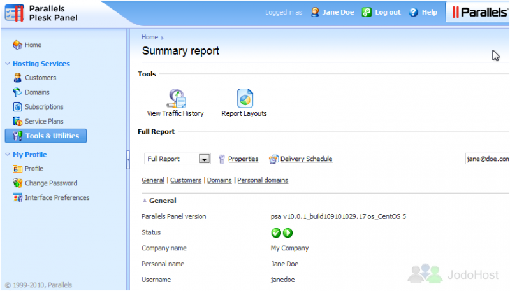Screen dimensions: 510x291
Task: Click the Profile card icon
Action: [17, 169]
